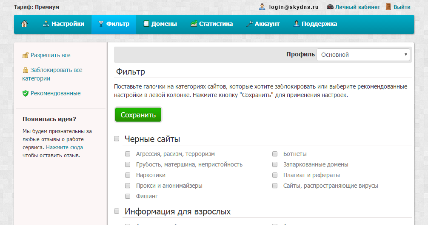Follow the Нажмите сюда feedback link
The height and width of the screenshot is (225, 428).
point(64,147)
